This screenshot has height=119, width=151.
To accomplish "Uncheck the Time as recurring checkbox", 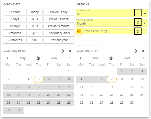I will tap(79, 31).
